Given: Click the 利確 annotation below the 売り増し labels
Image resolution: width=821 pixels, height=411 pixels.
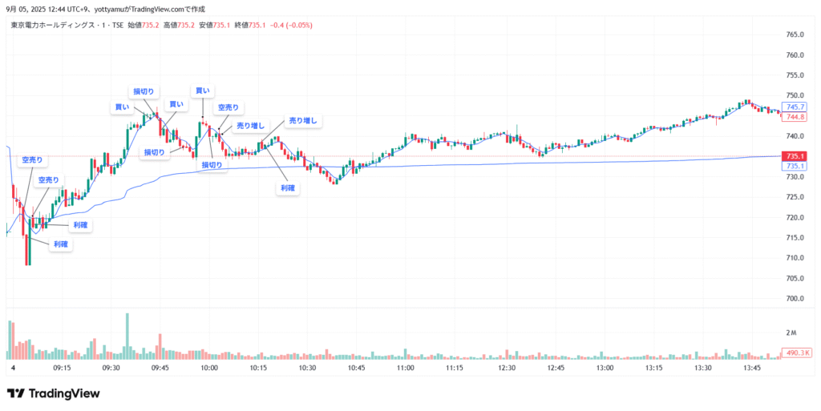Looking at the screenshot, I should pos(288,189).
